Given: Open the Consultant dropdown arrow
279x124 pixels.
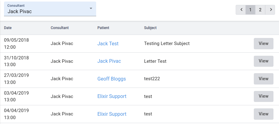Looking at the screenshot, I should coord(91,8).
